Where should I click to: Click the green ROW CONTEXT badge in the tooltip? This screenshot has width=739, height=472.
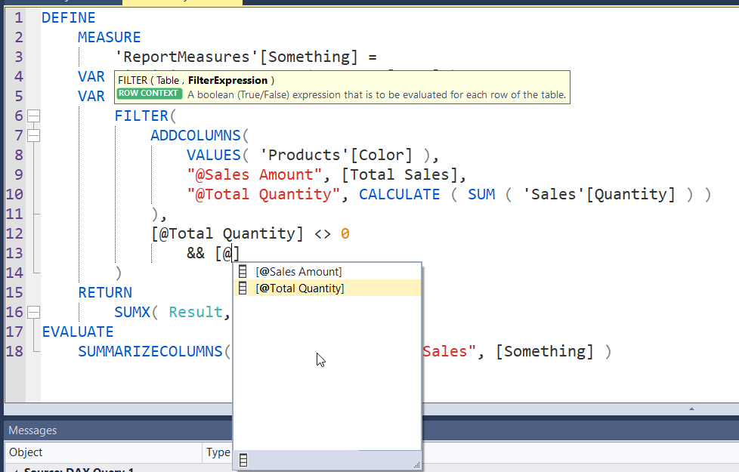point(149,94)
